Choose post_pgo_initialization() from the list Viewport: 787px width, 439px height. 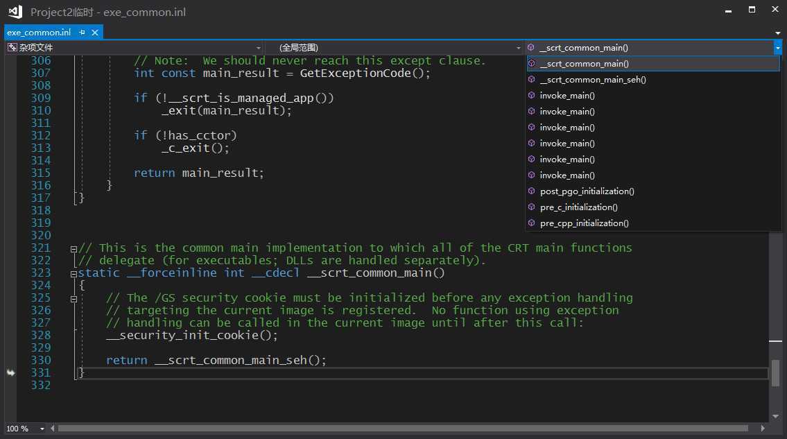pyautogui.click(x=653, y=191)
